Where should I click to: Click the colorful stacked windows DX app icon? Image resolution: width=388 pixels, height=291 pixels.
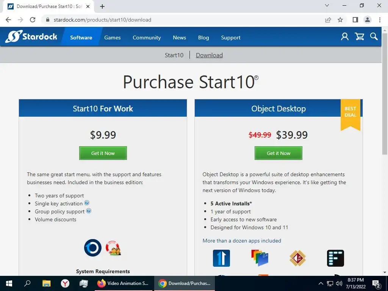tap(260, 258)
